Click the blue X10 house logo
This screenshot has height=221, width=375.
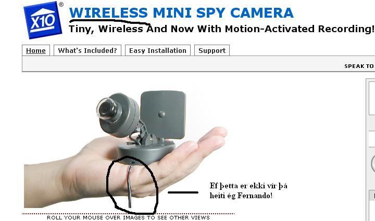tap(43, 20)
